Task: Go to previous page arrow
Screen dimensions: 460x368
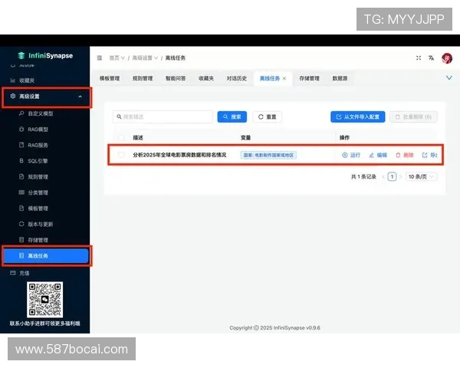Action: coord(383,176)
